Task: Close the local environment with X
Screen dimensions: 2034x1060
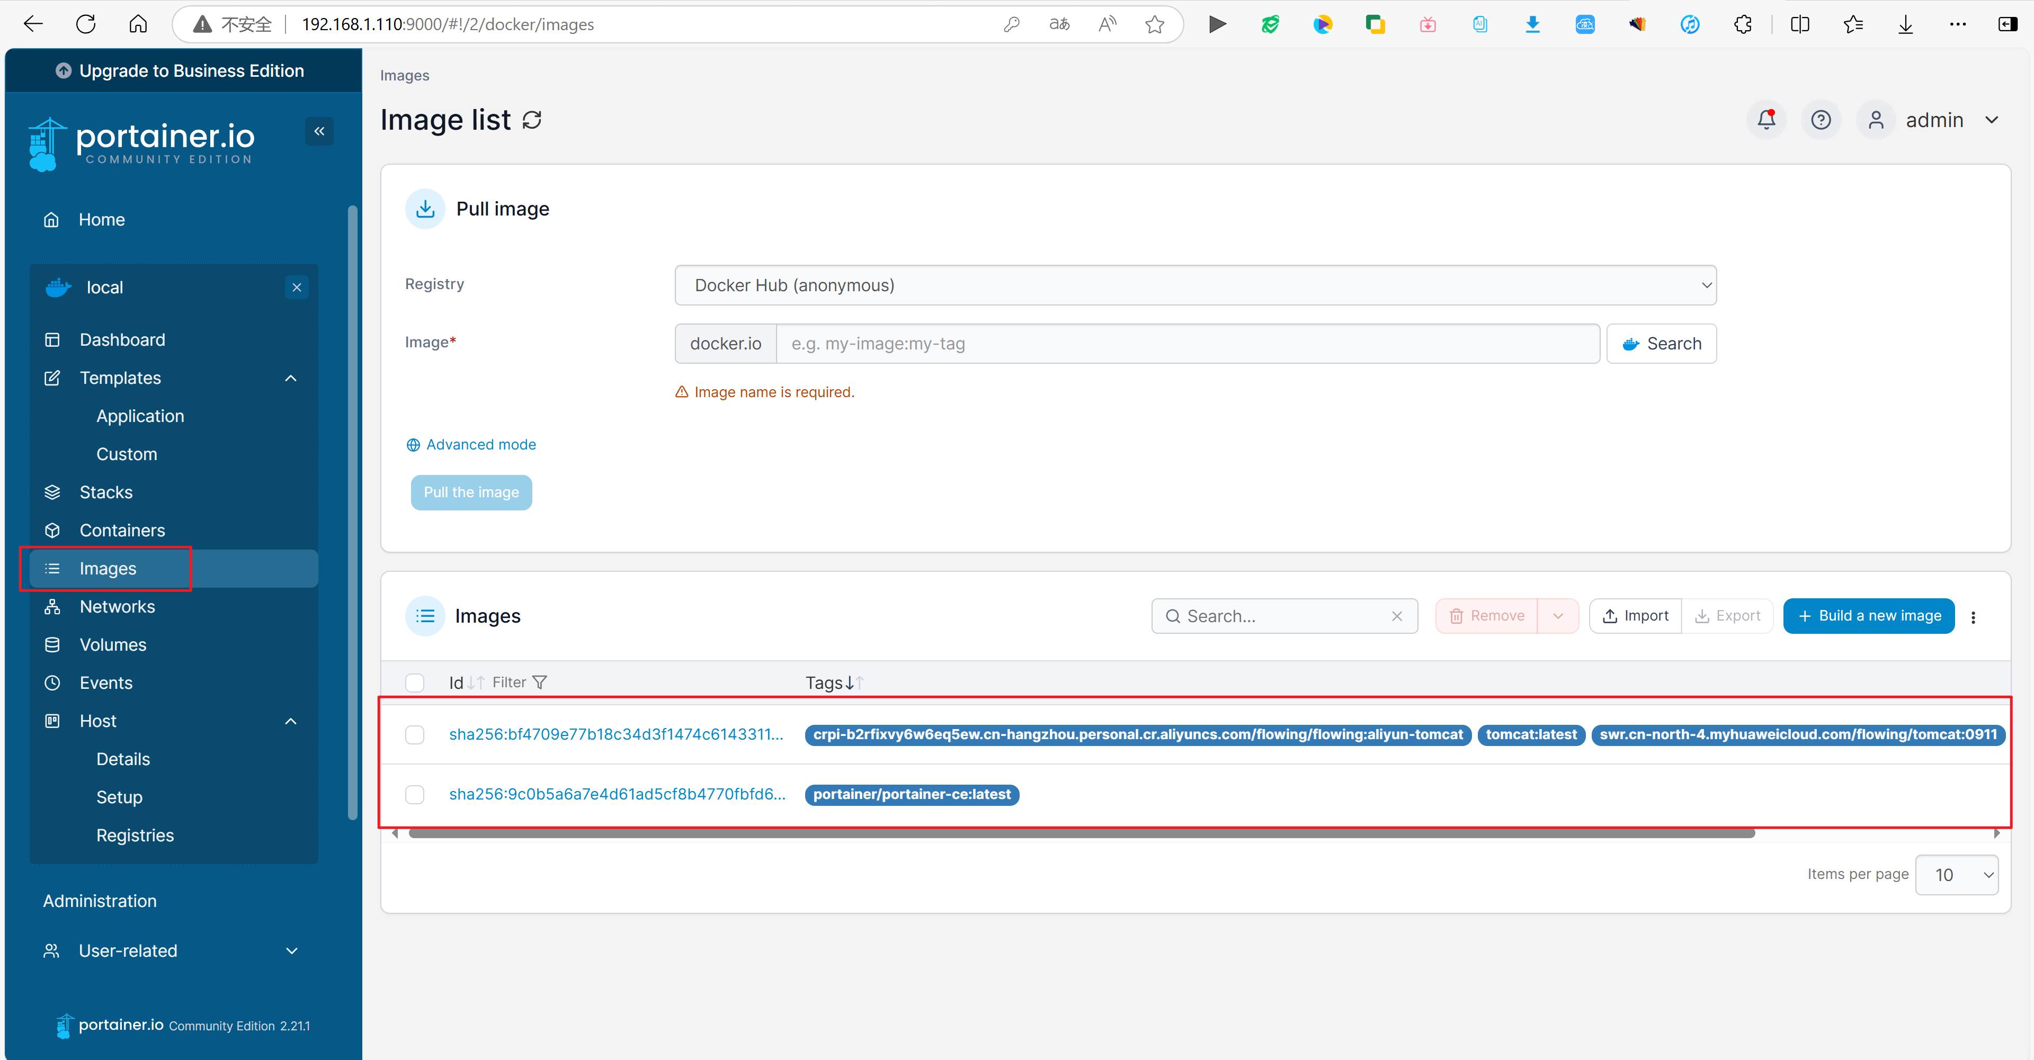Action: (x=297, y=288)
